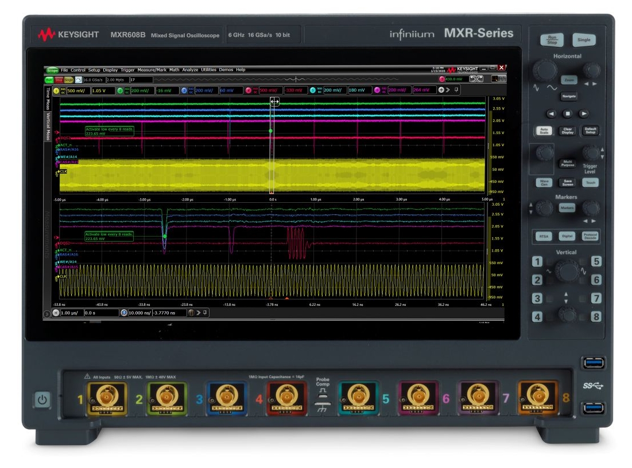
Task: Click the pushpin icon in the channel bar
Action: click(x=456, y=89)
